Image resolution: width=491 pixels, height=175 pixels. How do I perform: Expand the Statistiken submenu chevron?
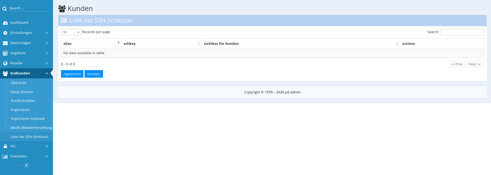click(47, 156)
